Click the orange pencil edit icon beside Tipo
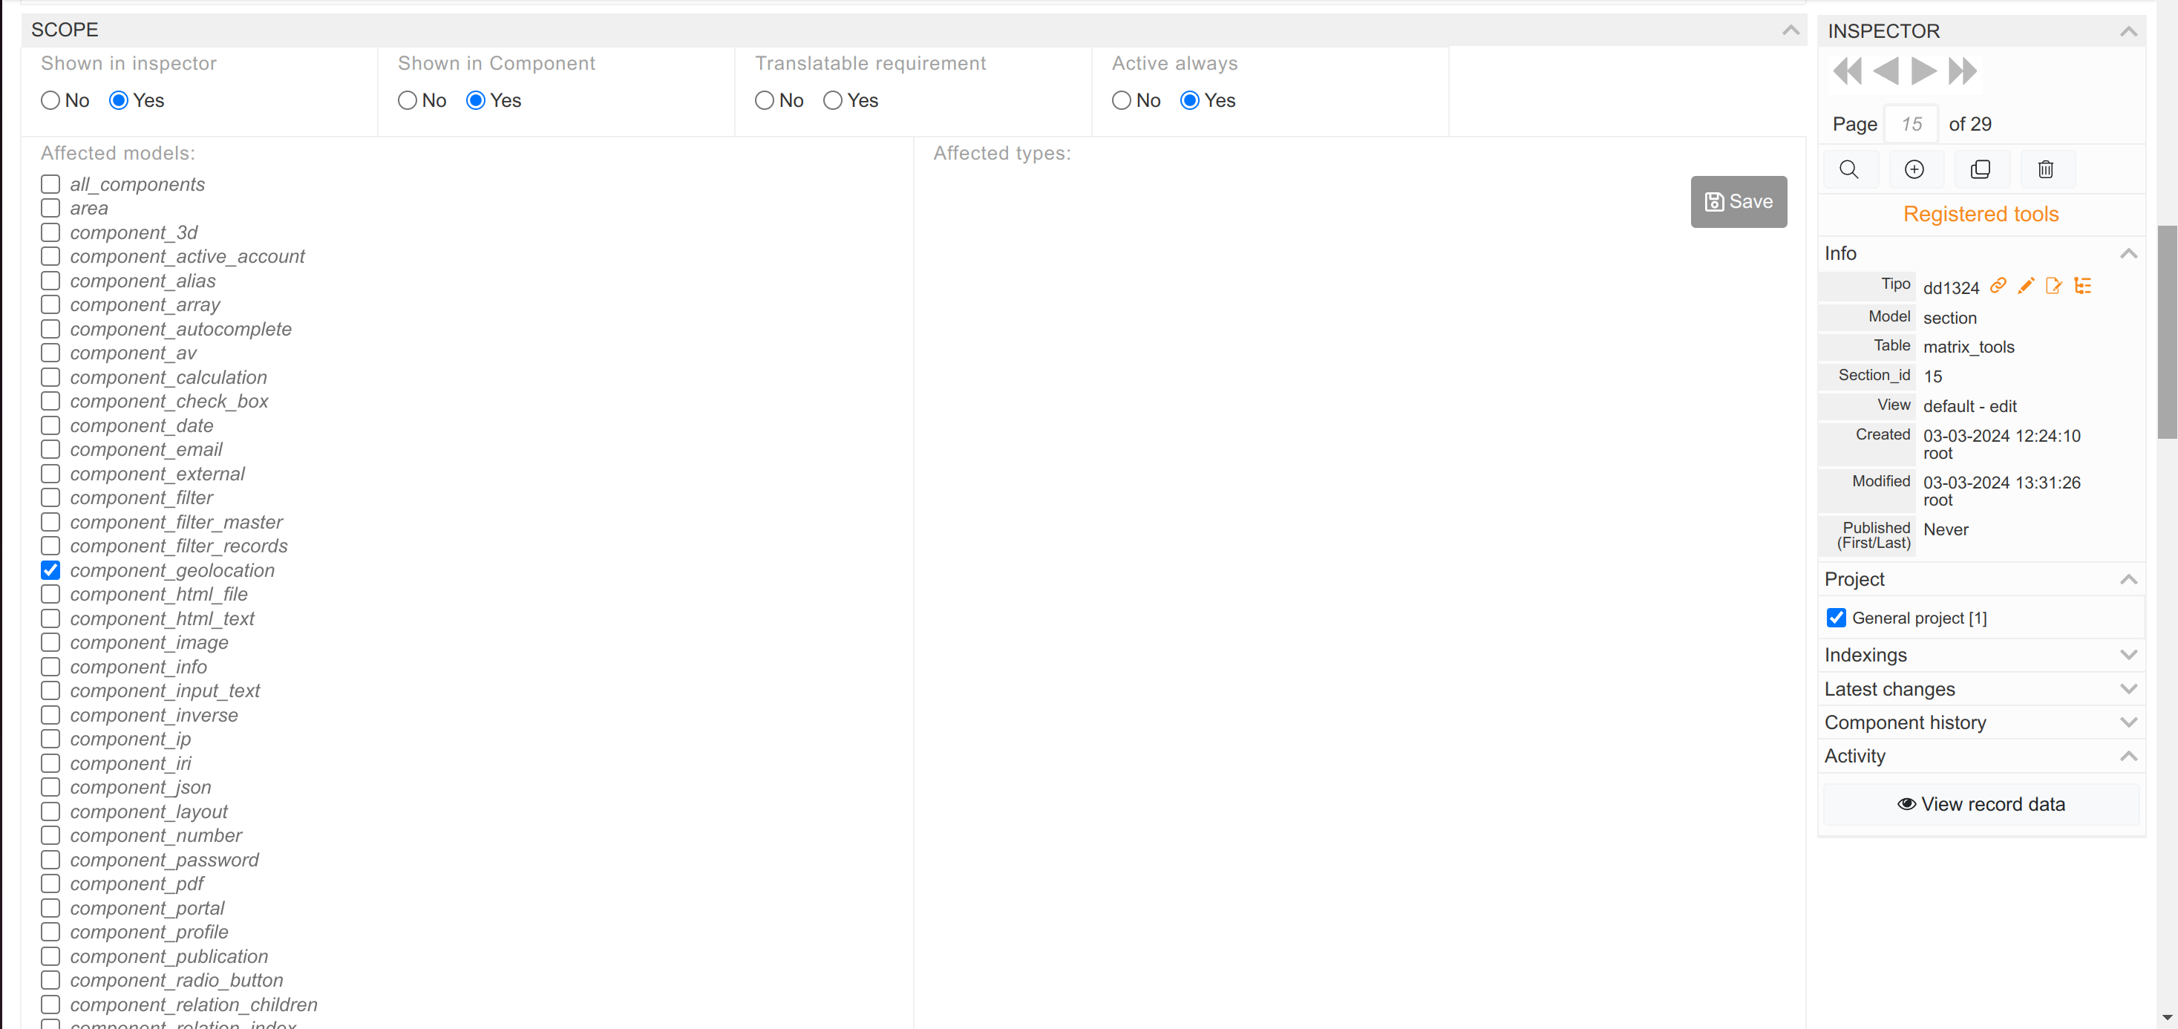 point(2026,286)
